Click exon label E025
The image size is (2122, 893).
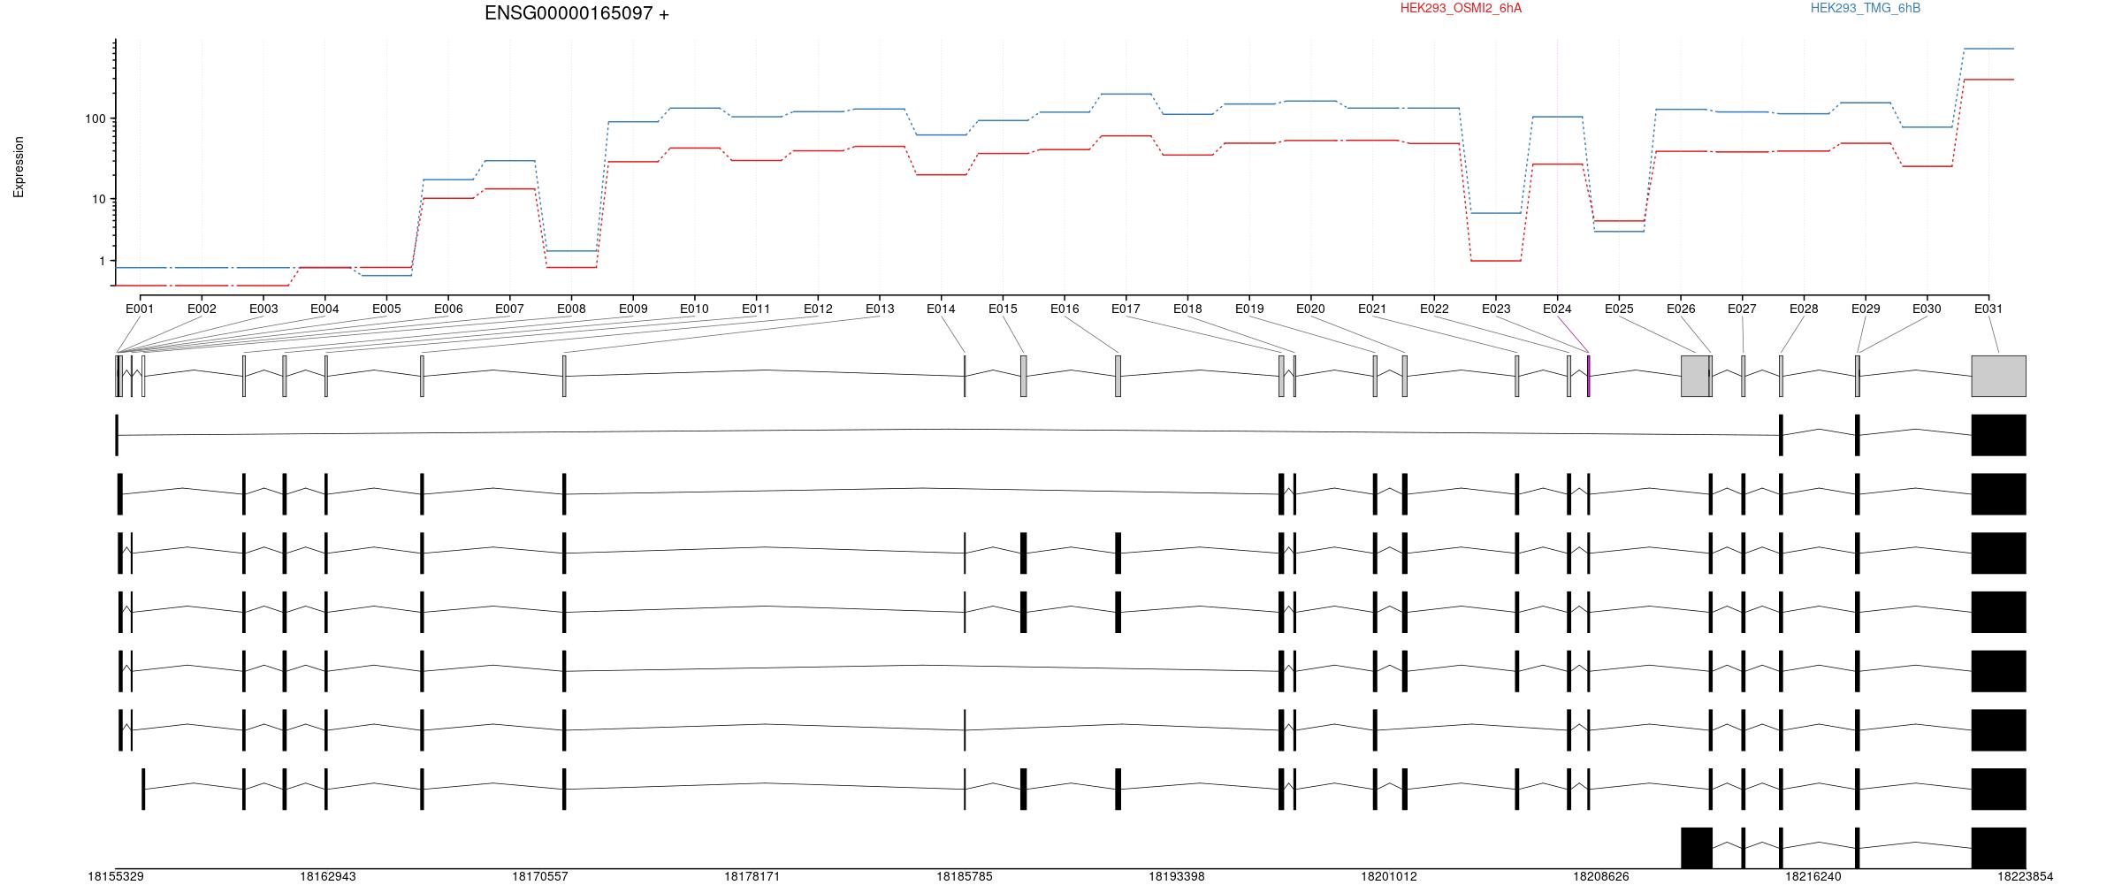coord(1619,309)
